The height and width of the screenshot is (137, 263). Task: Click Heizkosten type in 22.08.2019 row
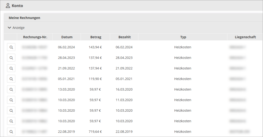[183, 132]
